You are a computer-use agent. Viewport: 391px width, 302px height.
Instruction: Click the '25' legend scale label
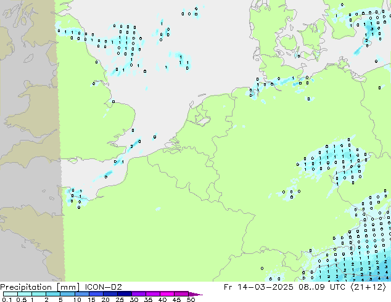click(x=120, y=300)
